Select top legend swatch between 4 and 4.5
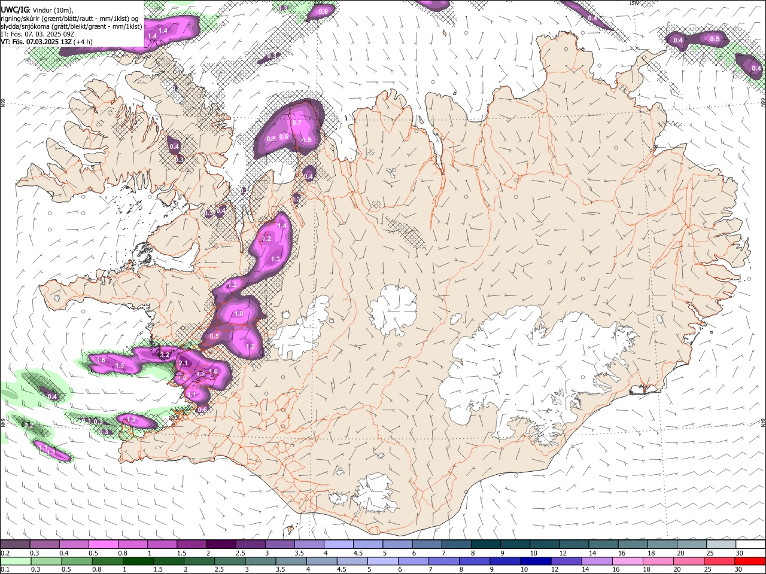The height and width of the screenshot is (574, 766). point(338,545)
